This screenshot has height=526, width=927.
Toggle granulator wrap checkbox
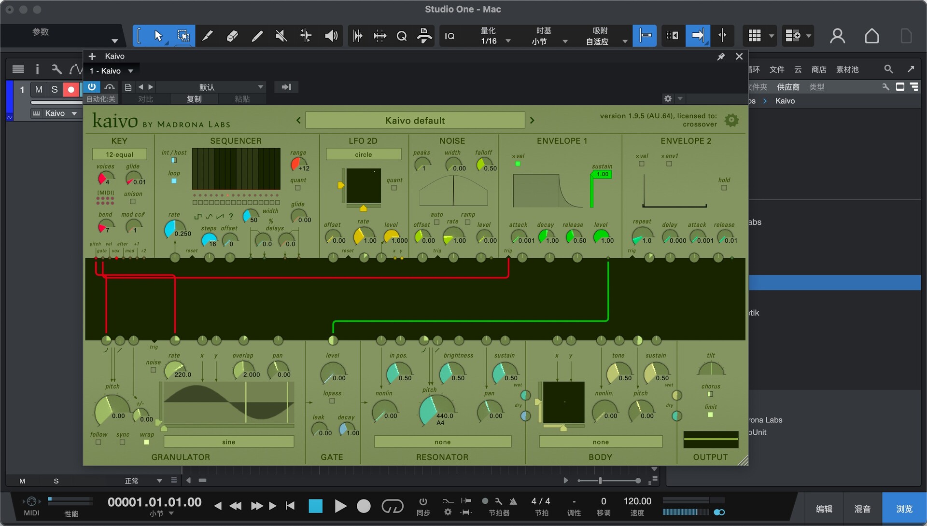[x=147, y=442]
